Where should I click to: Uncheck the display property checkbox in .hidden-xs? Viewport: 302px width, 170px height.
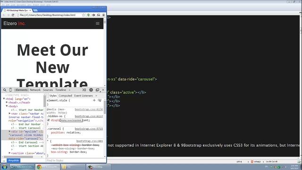(x=49, y=120)
